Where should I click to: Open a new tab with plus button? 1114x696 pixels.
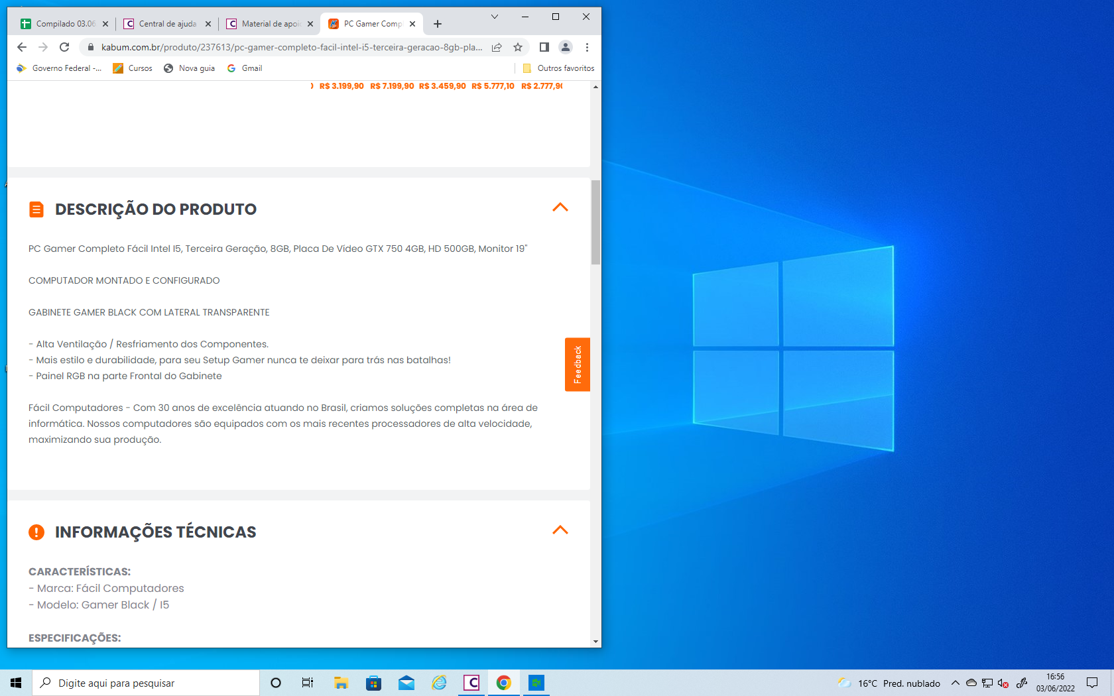point(438,24)
